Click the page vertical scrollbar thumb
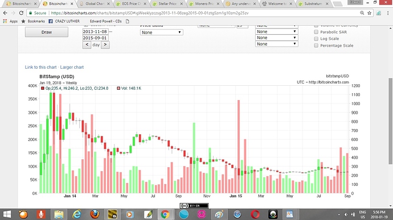Screen dimensions: 393x220 coord(390,121)
